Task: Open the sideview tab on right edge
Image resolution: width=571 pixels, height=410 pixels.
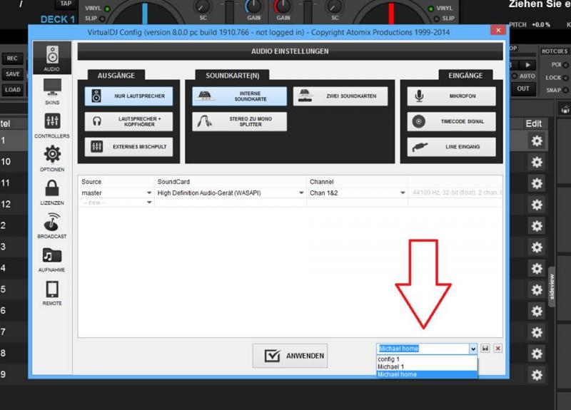Action: tap(552, 287)
